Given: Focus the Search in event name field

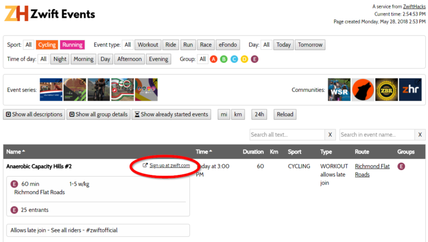Looking at the screenshot, I should click(377, 134).
